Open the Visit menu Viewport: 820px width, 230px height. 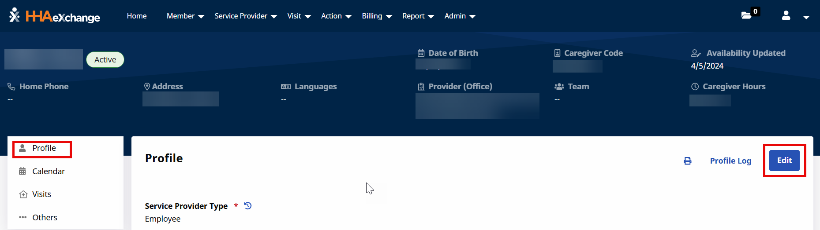299,16
